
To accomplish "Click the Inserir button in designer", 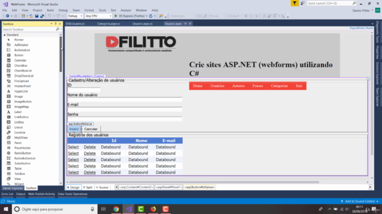I will tap(74, 129).
